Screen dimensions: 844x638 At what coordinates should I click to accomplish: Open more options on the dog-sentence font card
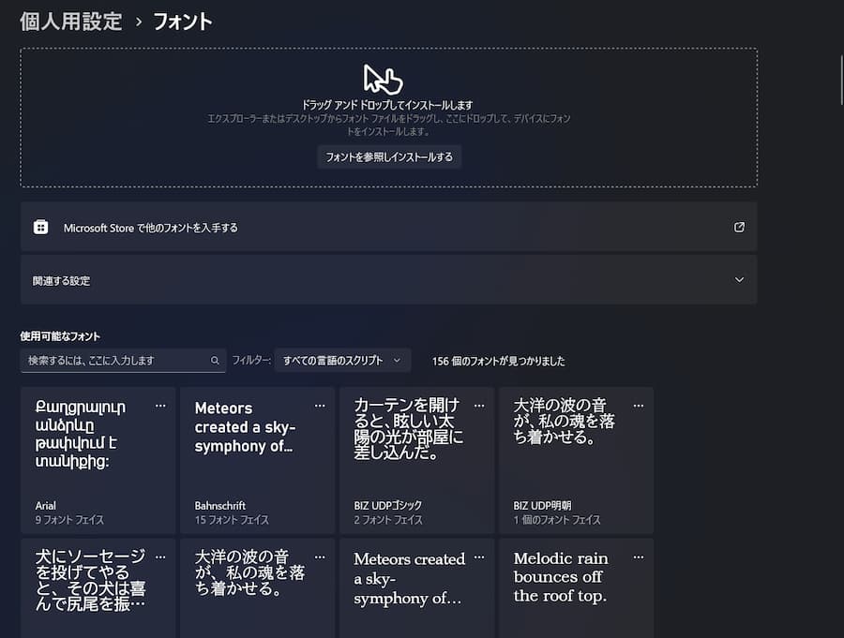pyautogui.click(x=160, y=556)
